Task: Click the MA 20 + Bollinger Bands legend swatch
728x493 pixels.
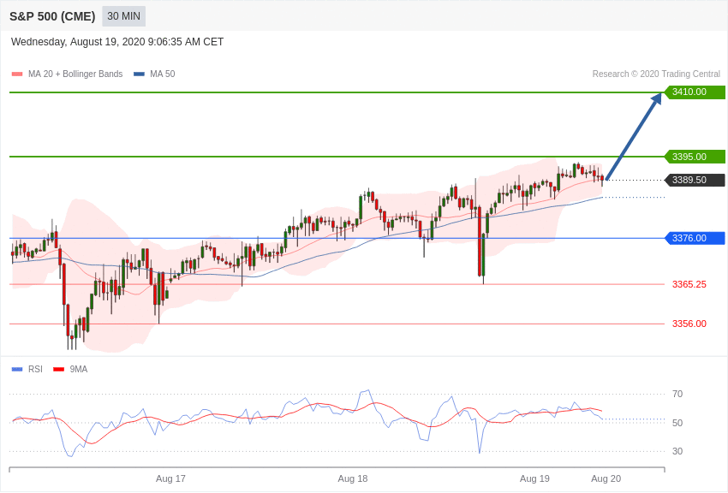Action: (17, 74)
